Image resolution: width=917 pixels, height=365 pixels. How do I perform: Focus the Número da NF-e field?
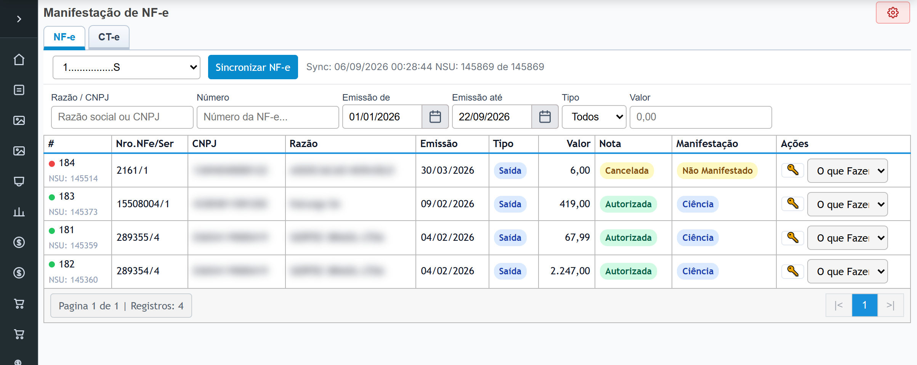pyautogui.click(x=268, y=117)
